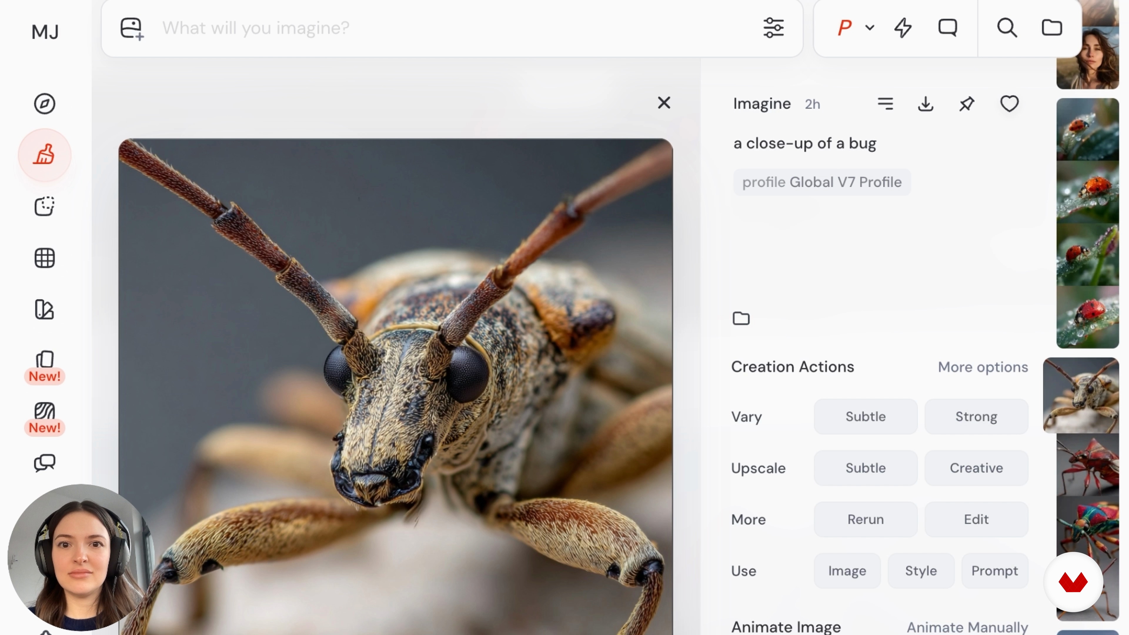Click the add image icon in prompt bar
The image size is (1129, 635).
click(x=132, y=29)
